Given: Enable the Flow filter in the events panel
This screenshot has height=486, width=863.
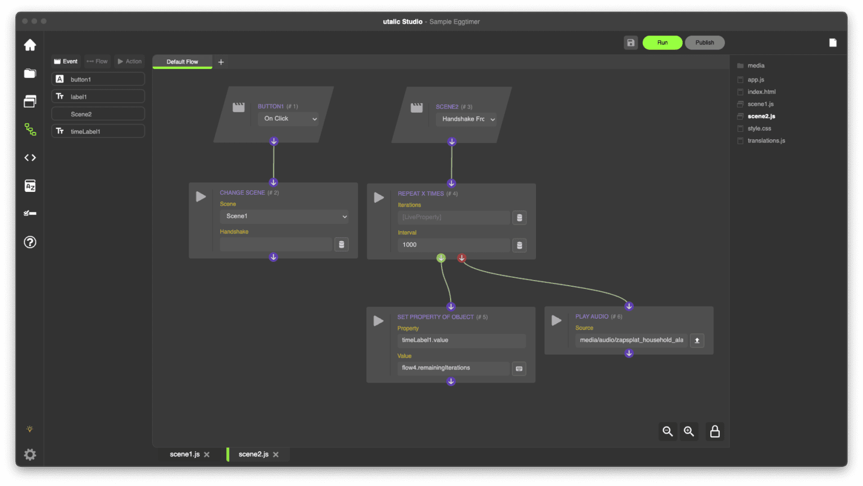Looking at the screenshot, I should (97, 61).
